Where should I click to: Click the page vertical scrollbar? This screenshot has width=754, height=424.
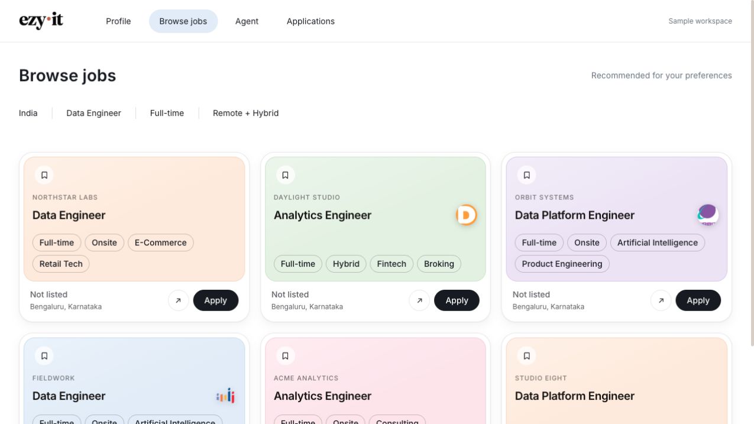click(752, 174)
